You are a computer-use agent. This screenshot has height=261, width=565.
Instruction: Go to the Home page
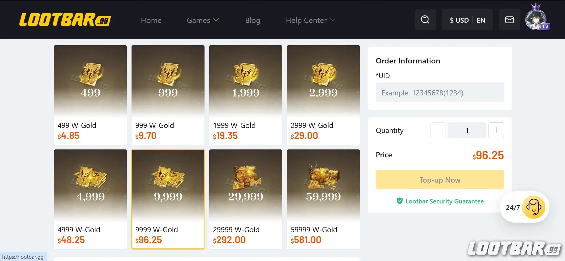[151, 20]
